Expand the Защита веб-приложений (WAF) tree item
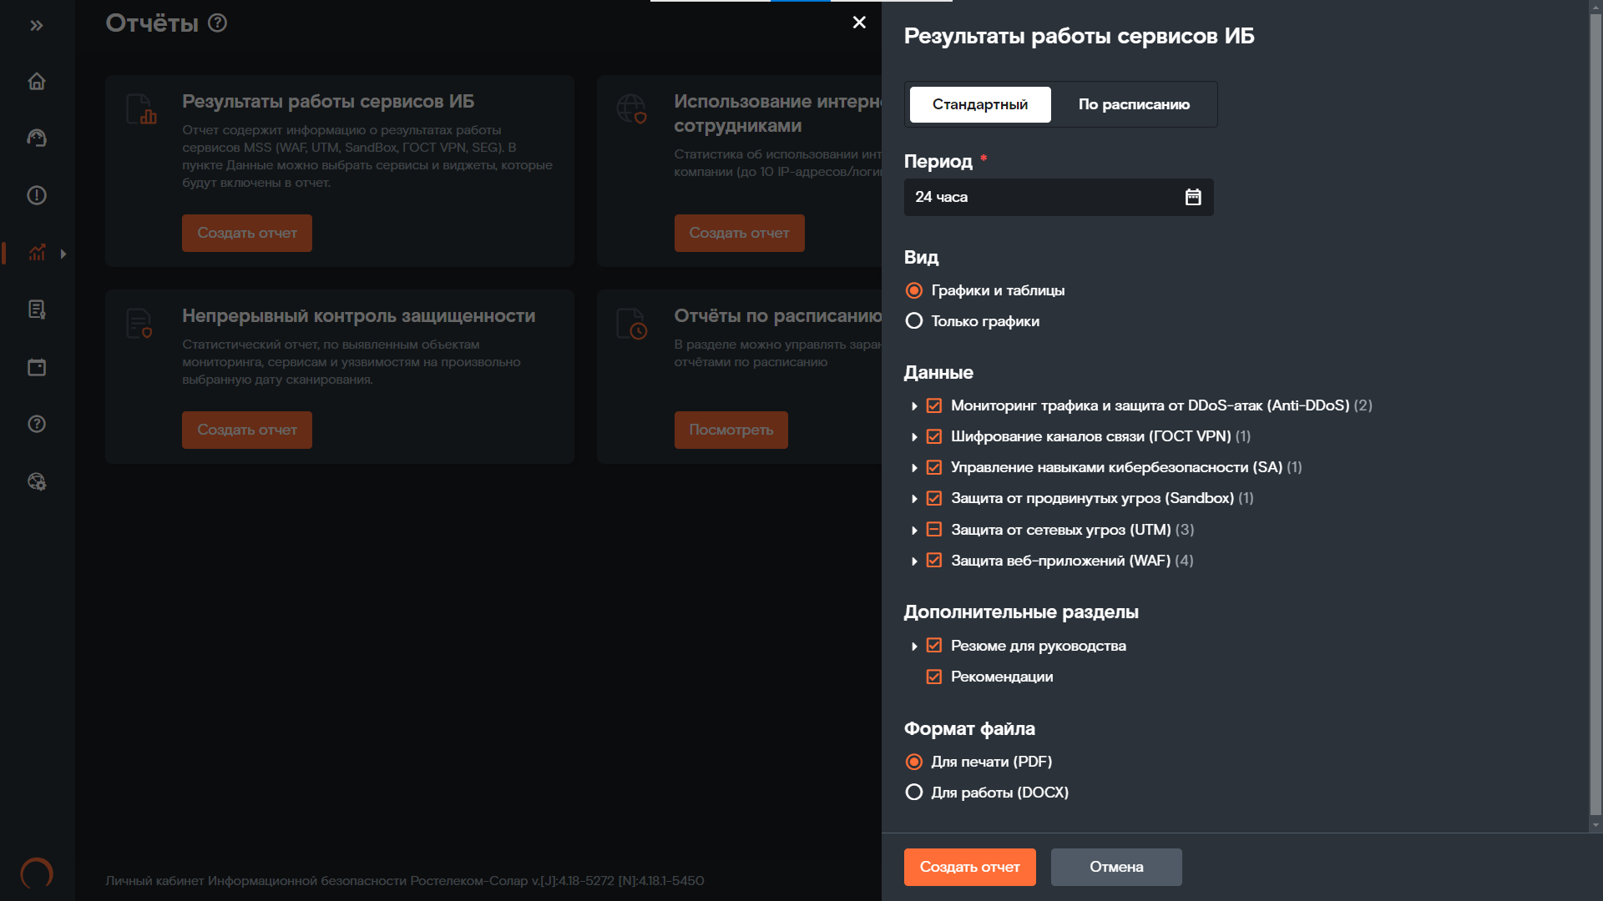Image resolution: width=1603 pixels, height=901 pixels. click(x=914, y=561)
